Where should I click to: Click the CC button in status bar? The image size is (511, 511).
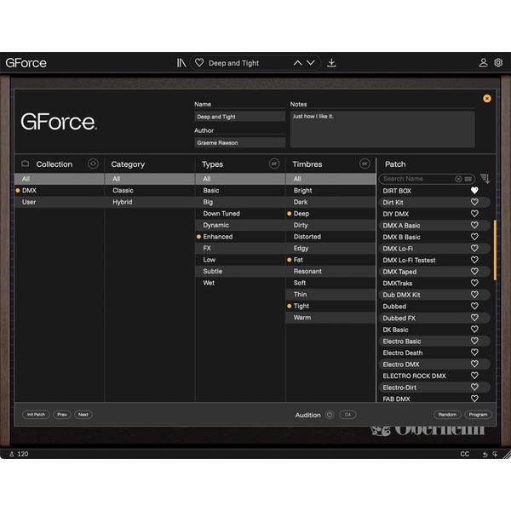465,454
